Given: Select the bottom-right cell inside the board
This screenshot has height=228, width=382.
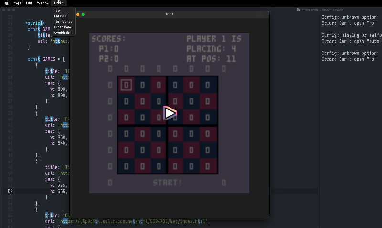Looking at the screenshot, I should pyautogui.click(x=208, y=166).
